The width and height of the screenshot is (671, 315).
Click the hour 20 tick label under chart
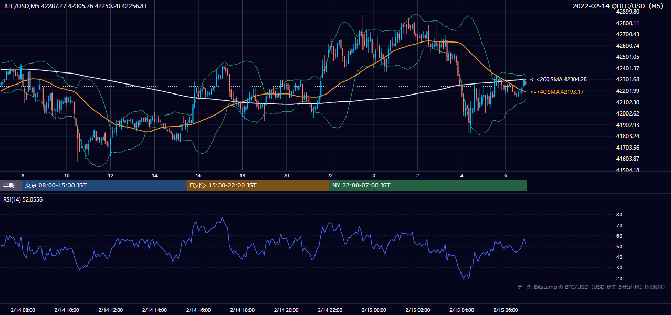click(x=286, y=175)
